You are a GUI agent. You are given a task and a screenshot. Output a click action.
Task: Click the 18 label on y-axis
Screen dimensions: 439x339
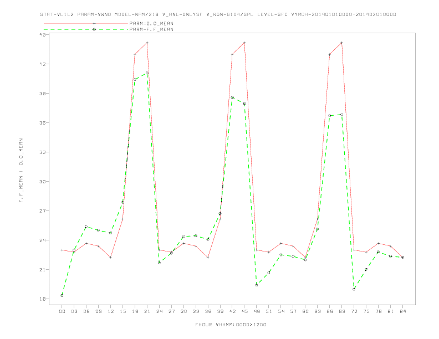(x=42, y=299)
